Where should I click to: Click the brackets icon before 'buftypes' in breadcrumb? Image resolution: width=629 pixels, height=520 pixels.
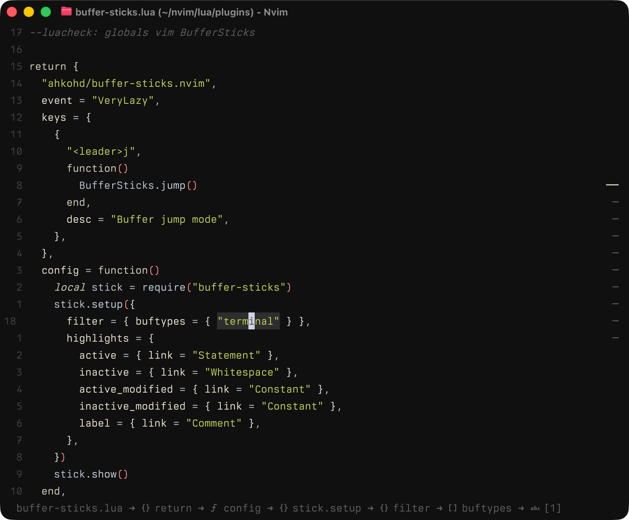pyautogui.click(x=453, y=508)
